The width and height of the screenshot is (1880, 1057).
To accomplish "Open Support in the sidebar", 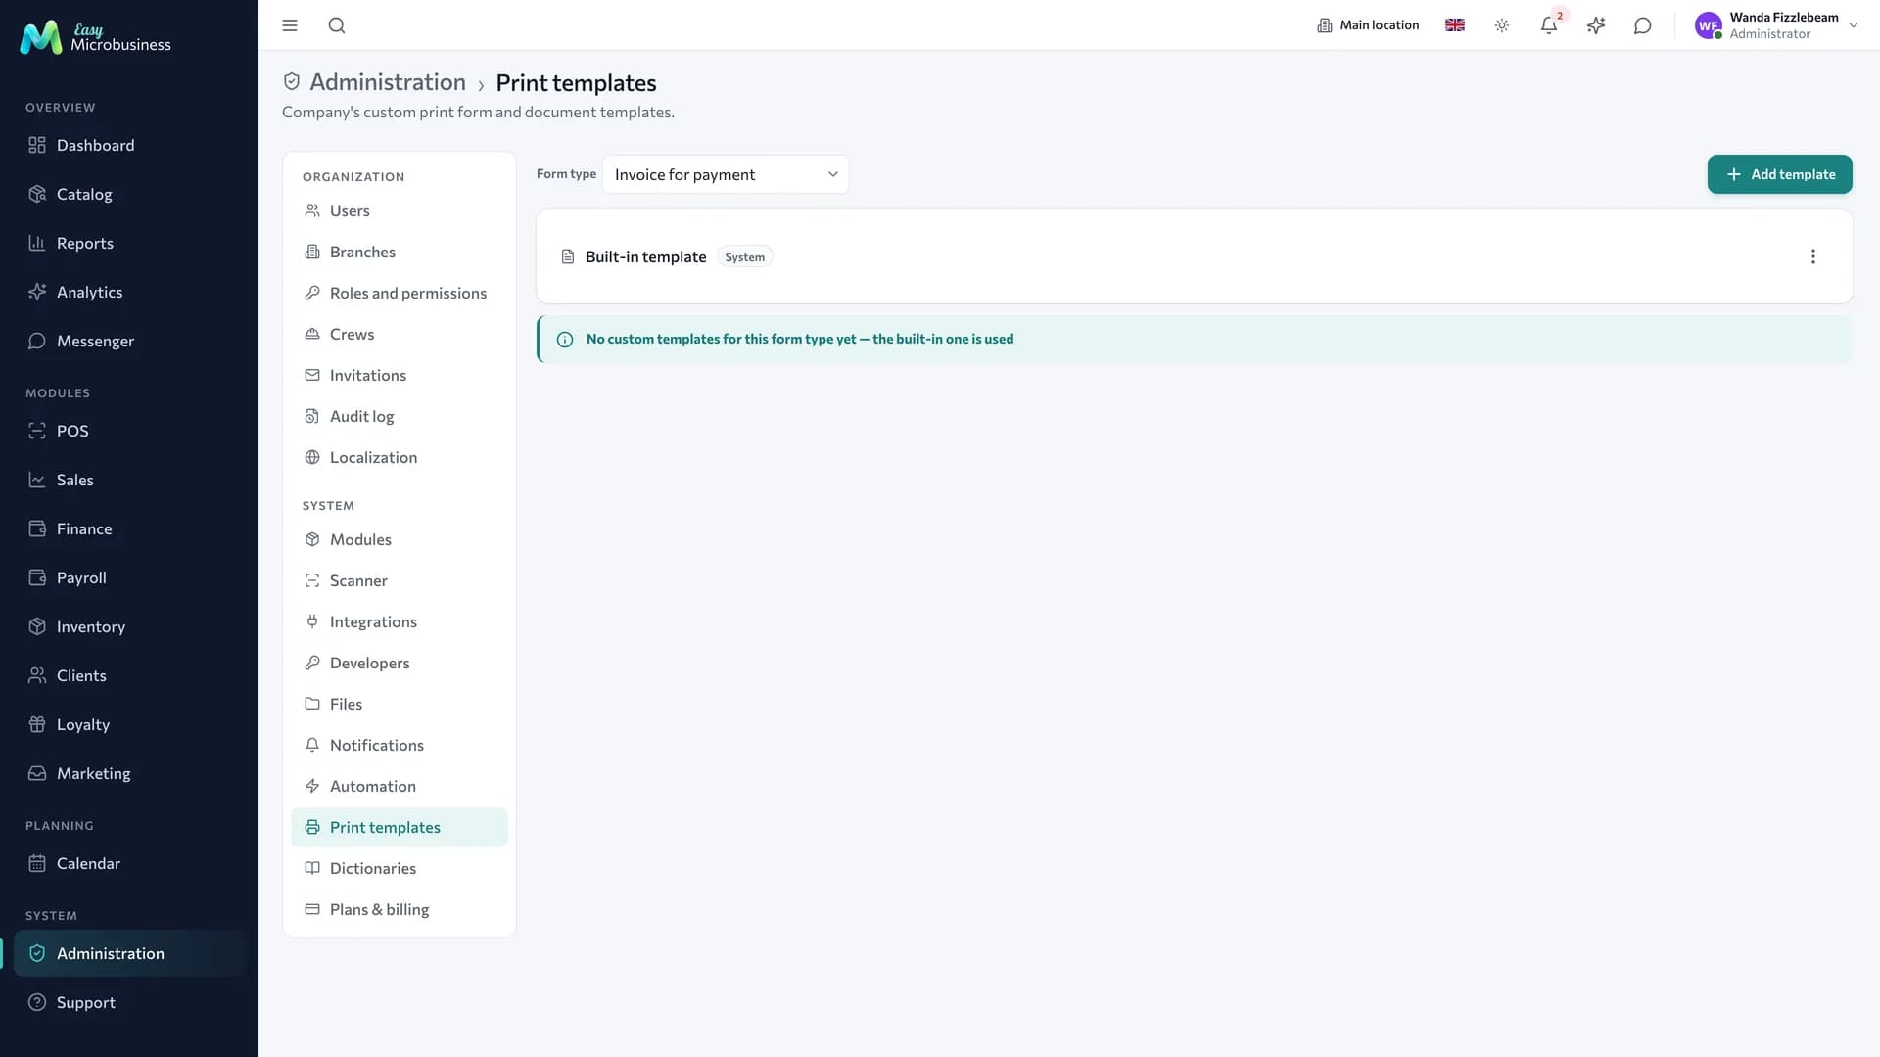I will click(x=129, y=1002).
